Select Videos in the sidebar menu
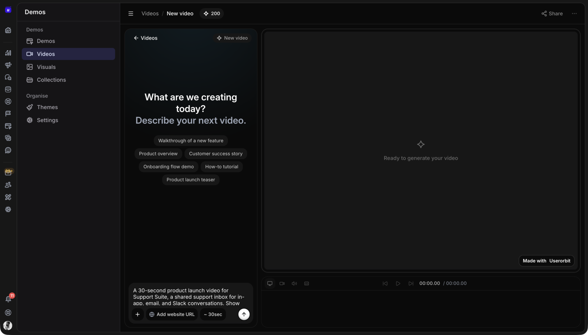 point(68,54)
